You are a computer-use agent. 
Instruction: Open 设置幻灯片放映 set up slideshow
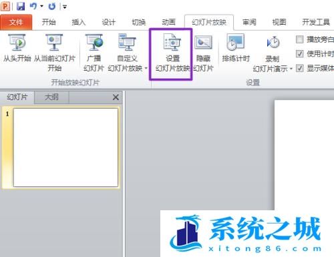pos(172,53)
